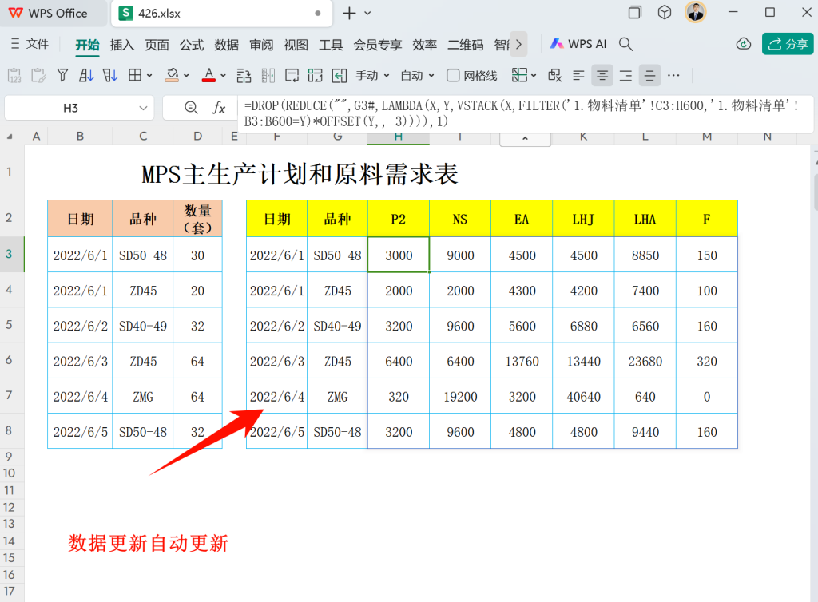This screenshot has width=818, height=602.
Task: Open more toolbar options ellipsis
Action: (x=673, y=76)
